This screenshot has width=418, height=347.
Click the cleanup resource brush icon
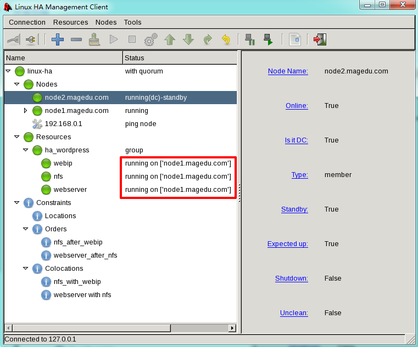point(94,39)
